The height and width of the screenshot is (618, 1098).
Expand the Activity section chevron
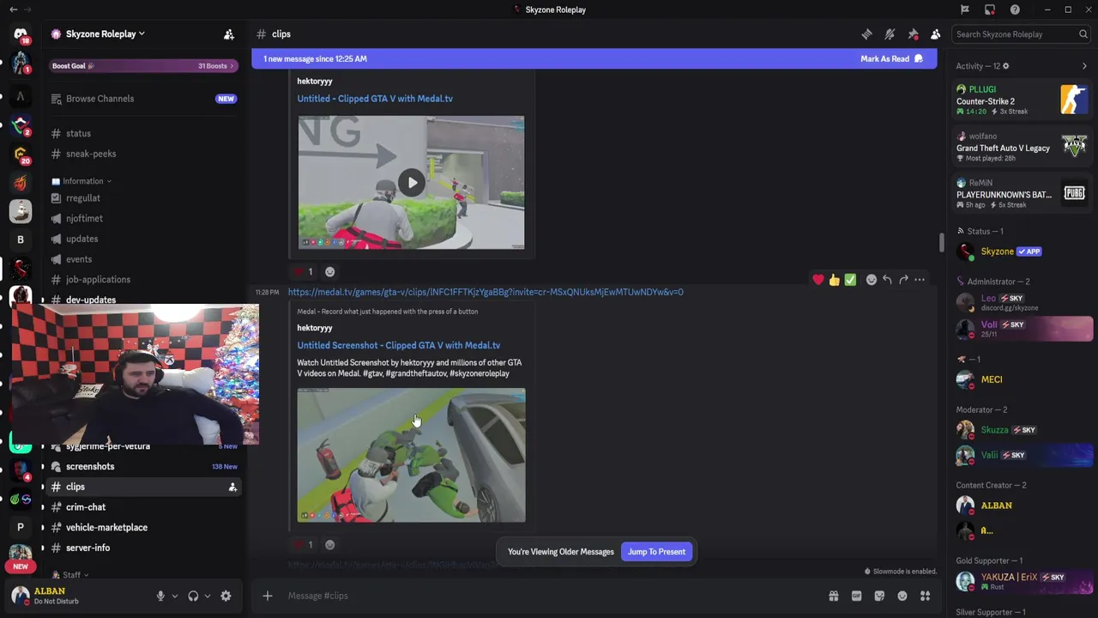1084,66
